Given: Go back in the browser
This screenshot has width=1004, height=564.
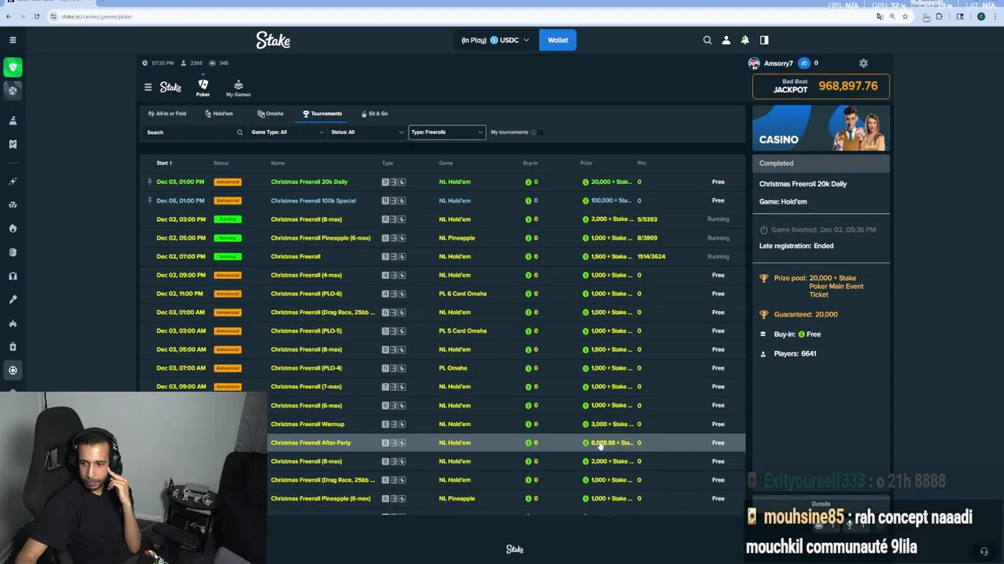Looking at the screenshot, I should tap(9, 16).
